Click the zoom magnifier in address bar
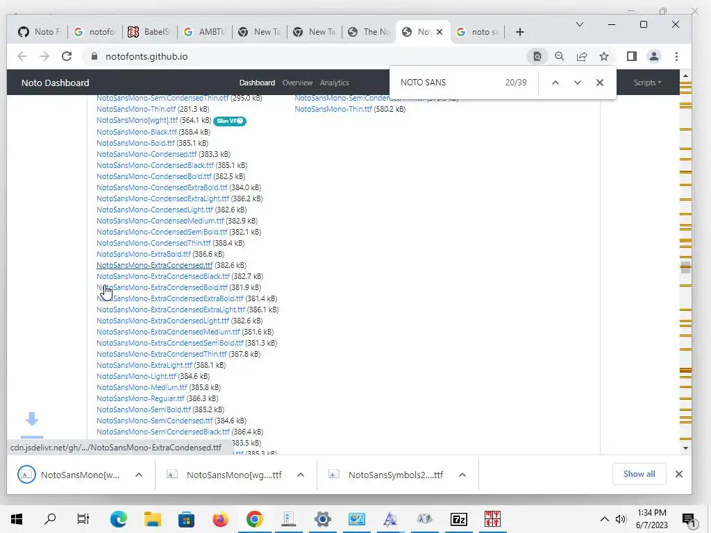Screen dimensions: 711x533 (560, 56)
